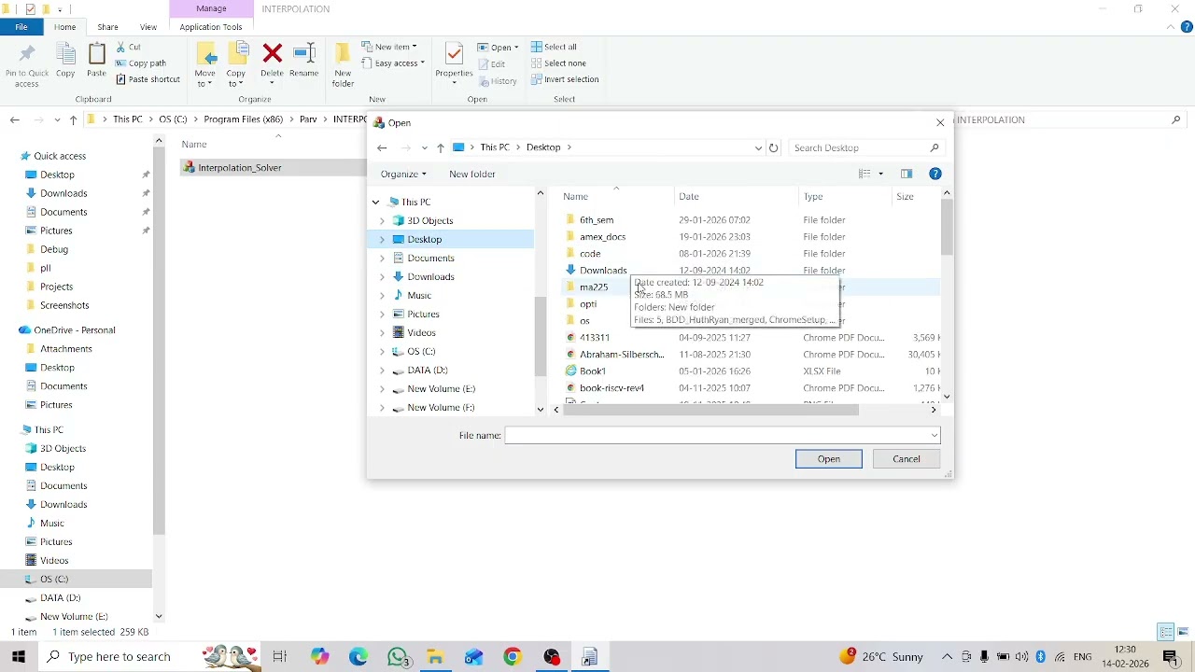Switch to the View ribbon tab
This screenshot has width=1195, height=672.
[x=148, y=27]
